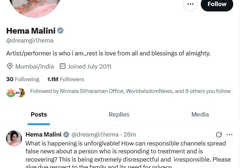Click the location pin icon for Mumbai/India
240x168 pixels.
coord(10,66)
